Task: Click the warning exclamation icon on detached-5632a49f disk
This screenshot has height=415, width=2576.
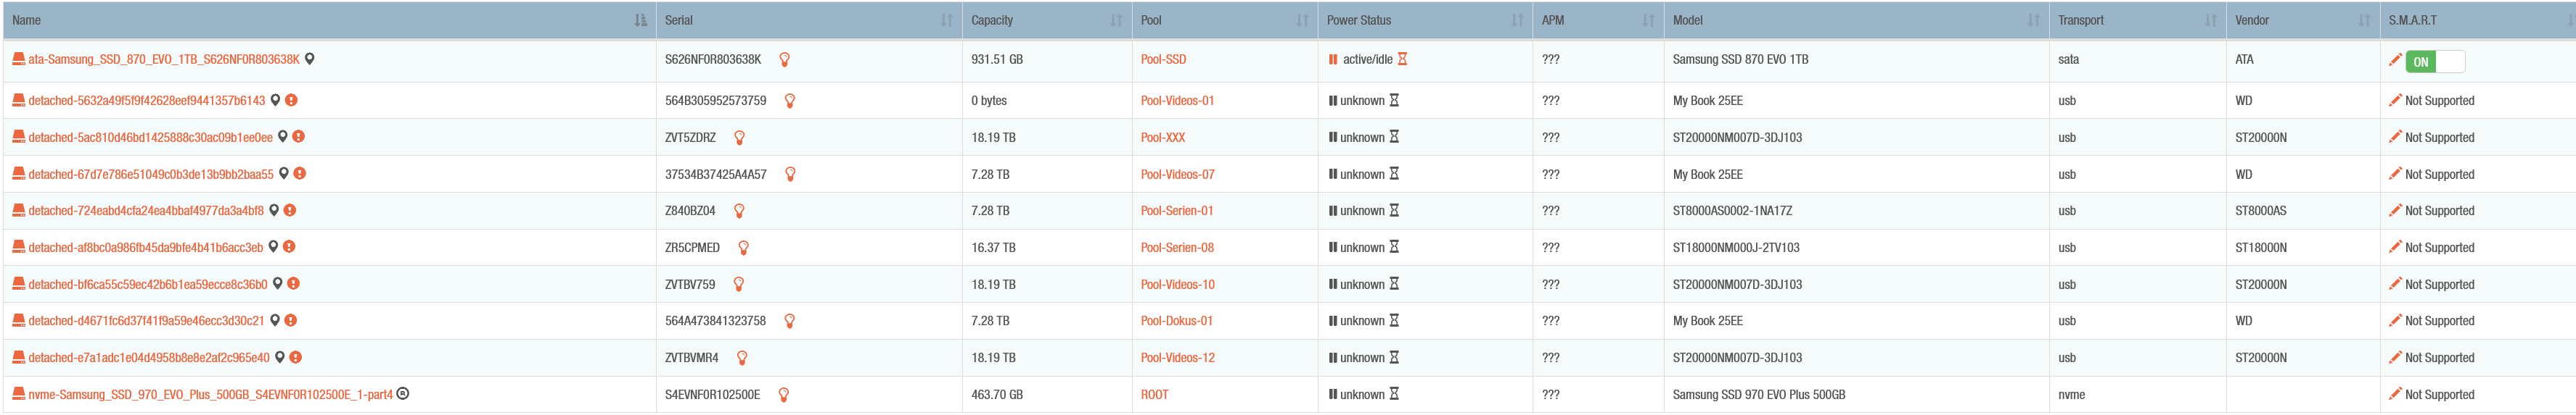Action: [292, 100]
